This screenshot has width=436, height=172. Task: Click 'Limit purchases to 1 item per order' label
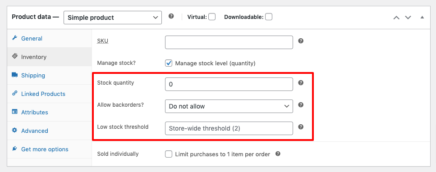[222, 154]
